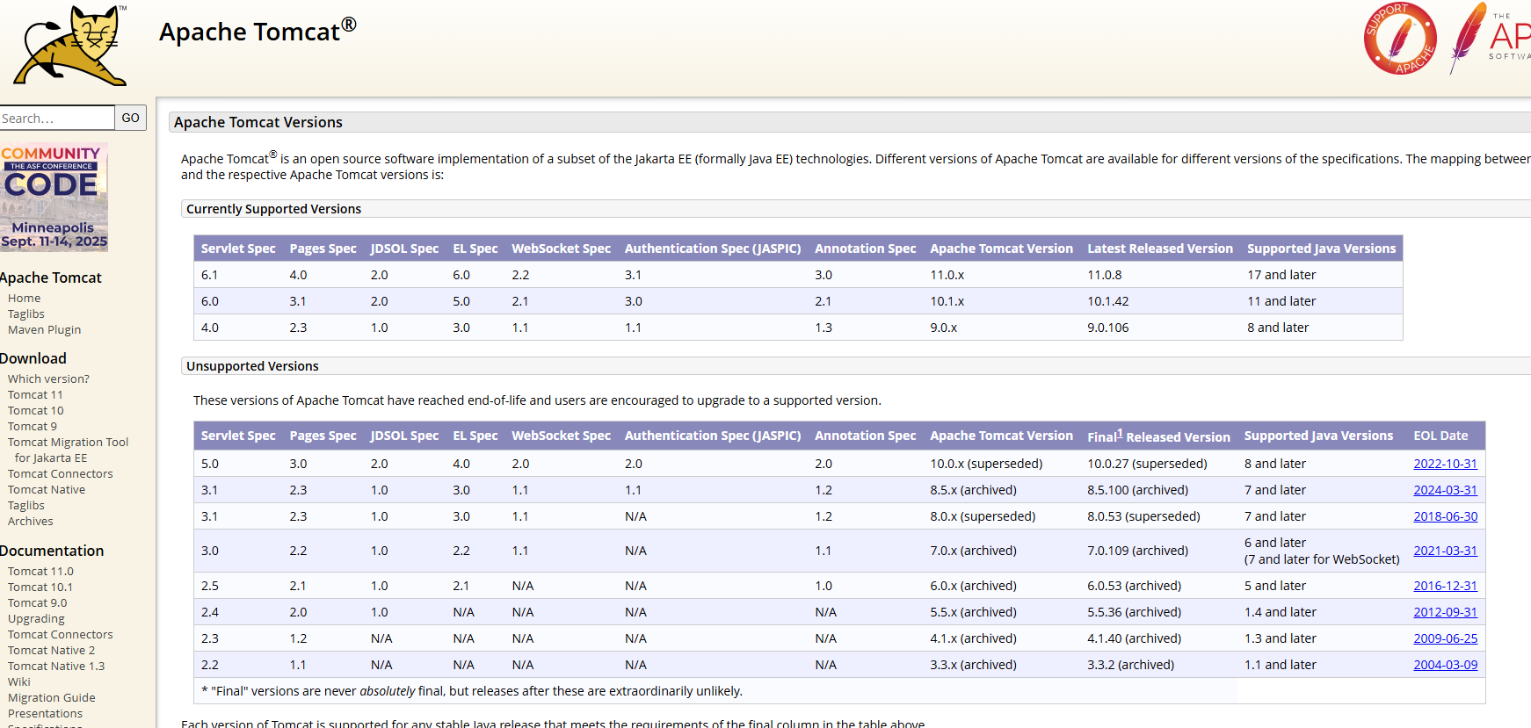Screen dimensions: 1531x728
Task: Click the Support Apache round badge
Action: [x=1400, y=39]
